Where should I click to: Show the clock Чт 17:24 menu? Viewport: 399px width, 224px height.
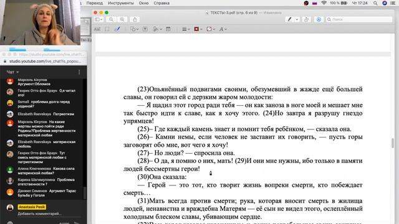point(360,3)
